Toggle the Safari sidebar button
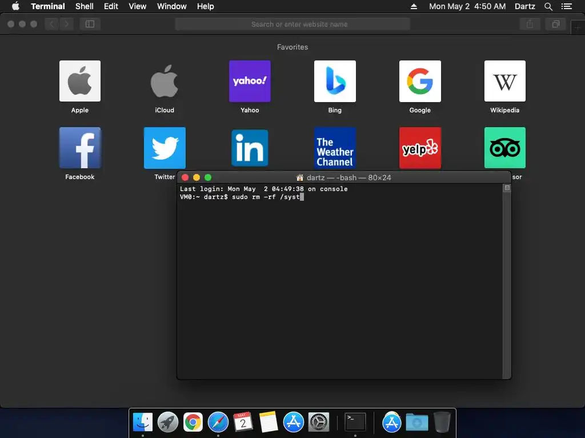Screen dimensions: 585x438 point(90,24)
